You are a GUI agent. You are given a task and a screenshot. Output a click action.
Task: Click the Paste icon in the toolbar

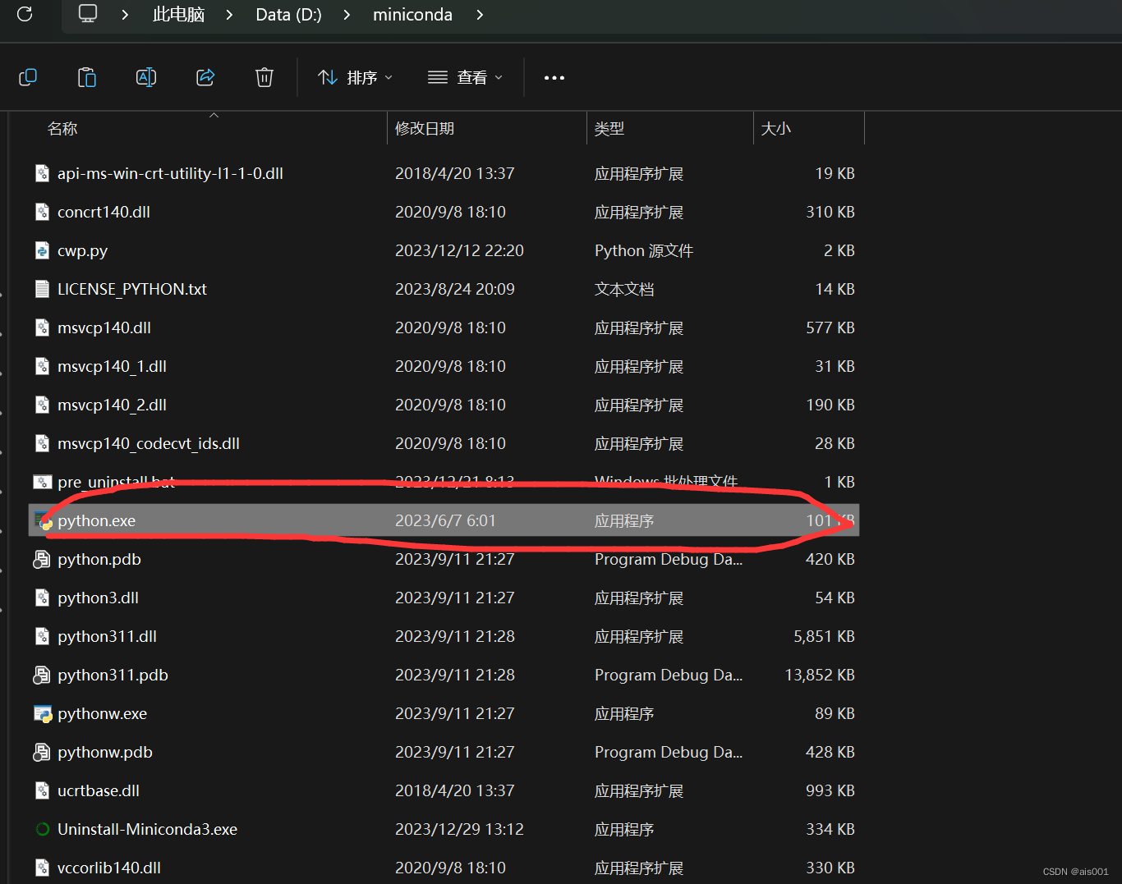87,76
